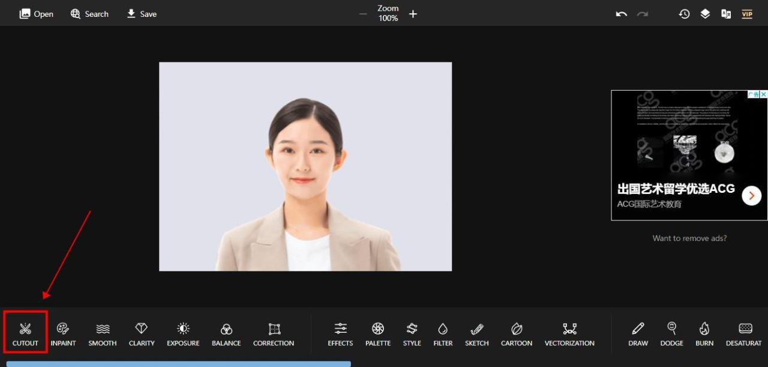
Task: Apply the Sketch tool
Action: [x=477, y=333]
